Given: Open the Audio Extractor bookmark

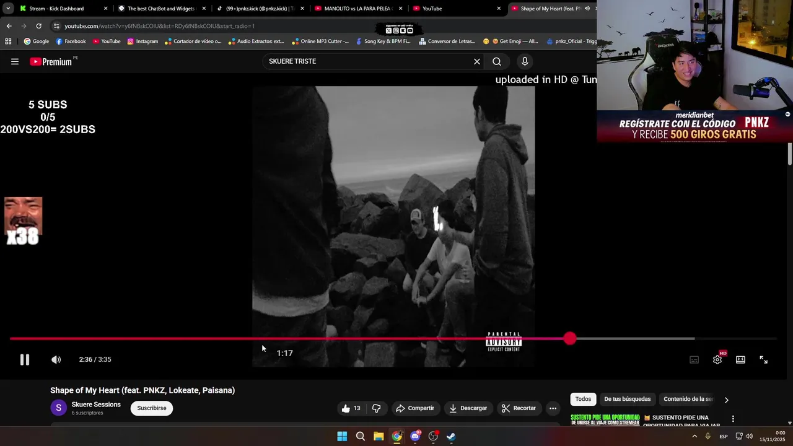Looking at the screenshot, I should (x=256, y=42).
